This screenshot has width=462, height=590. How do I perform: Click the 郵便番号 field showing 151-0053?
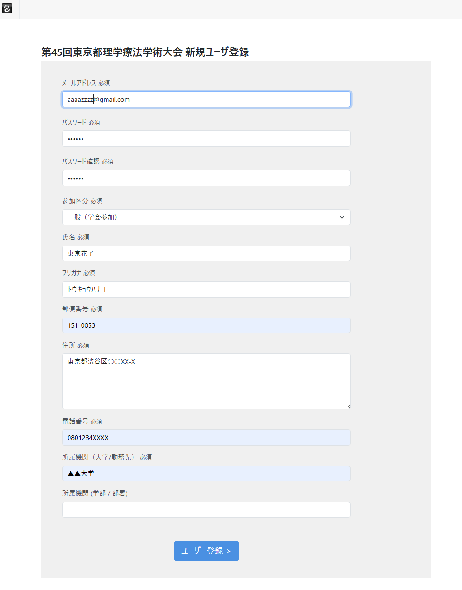pyautogui.click(x=206, y=325)
